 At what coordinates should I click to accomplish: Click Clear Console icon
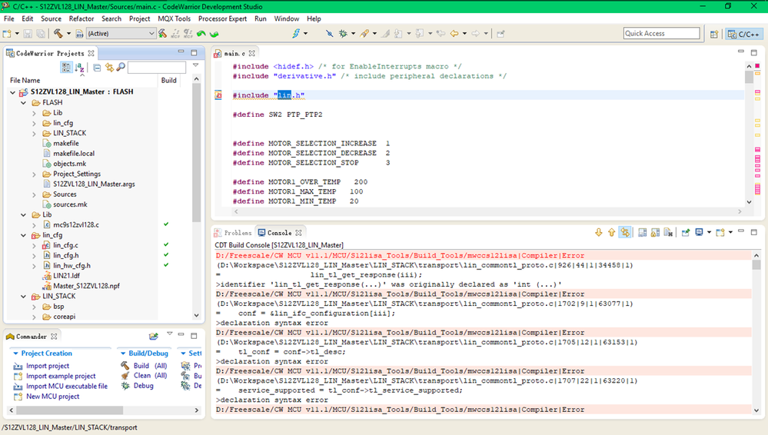click(x=668, y=232)
